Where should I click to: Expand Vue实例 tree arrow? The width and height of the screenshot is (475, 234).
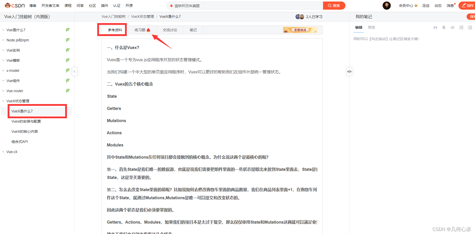pos(3,50)
